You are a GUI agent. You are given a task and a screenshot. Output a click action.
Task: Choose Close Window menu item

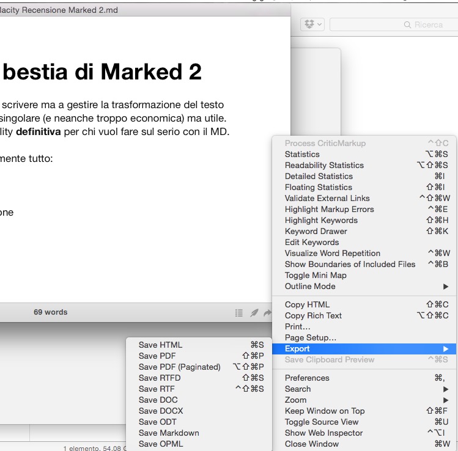[x=364, y=444]
